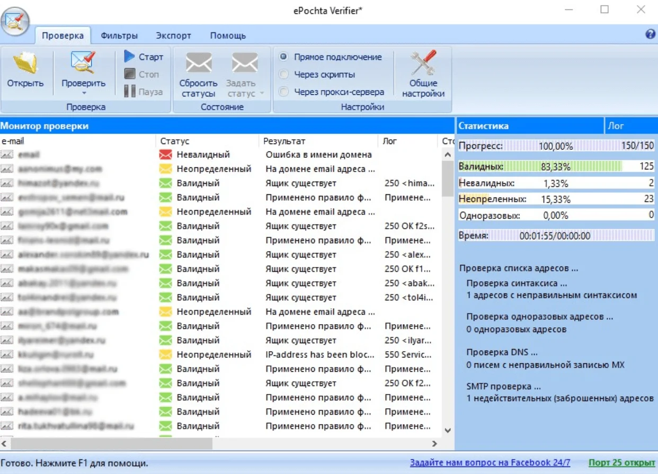
Task: Open the Facebook 24/7 question link
Action: tap(490, 463)
